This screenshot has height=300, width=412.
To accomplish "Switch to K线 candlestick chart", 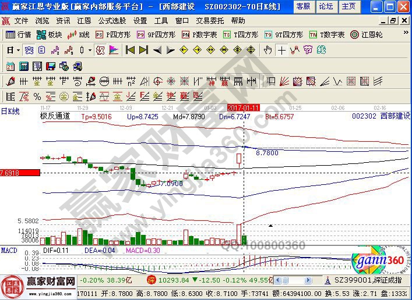I will (x=79, y=34).
